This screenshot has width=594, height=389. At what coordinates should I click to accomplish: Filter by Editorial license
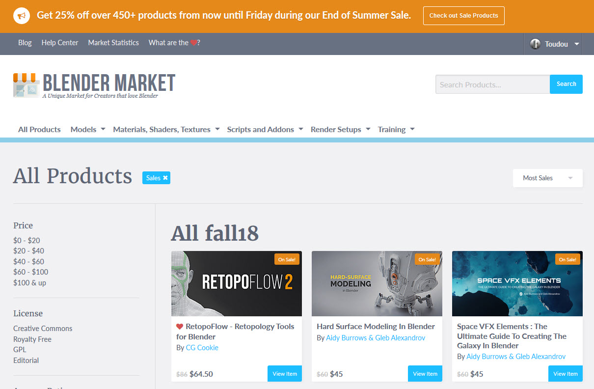(26, 361)
